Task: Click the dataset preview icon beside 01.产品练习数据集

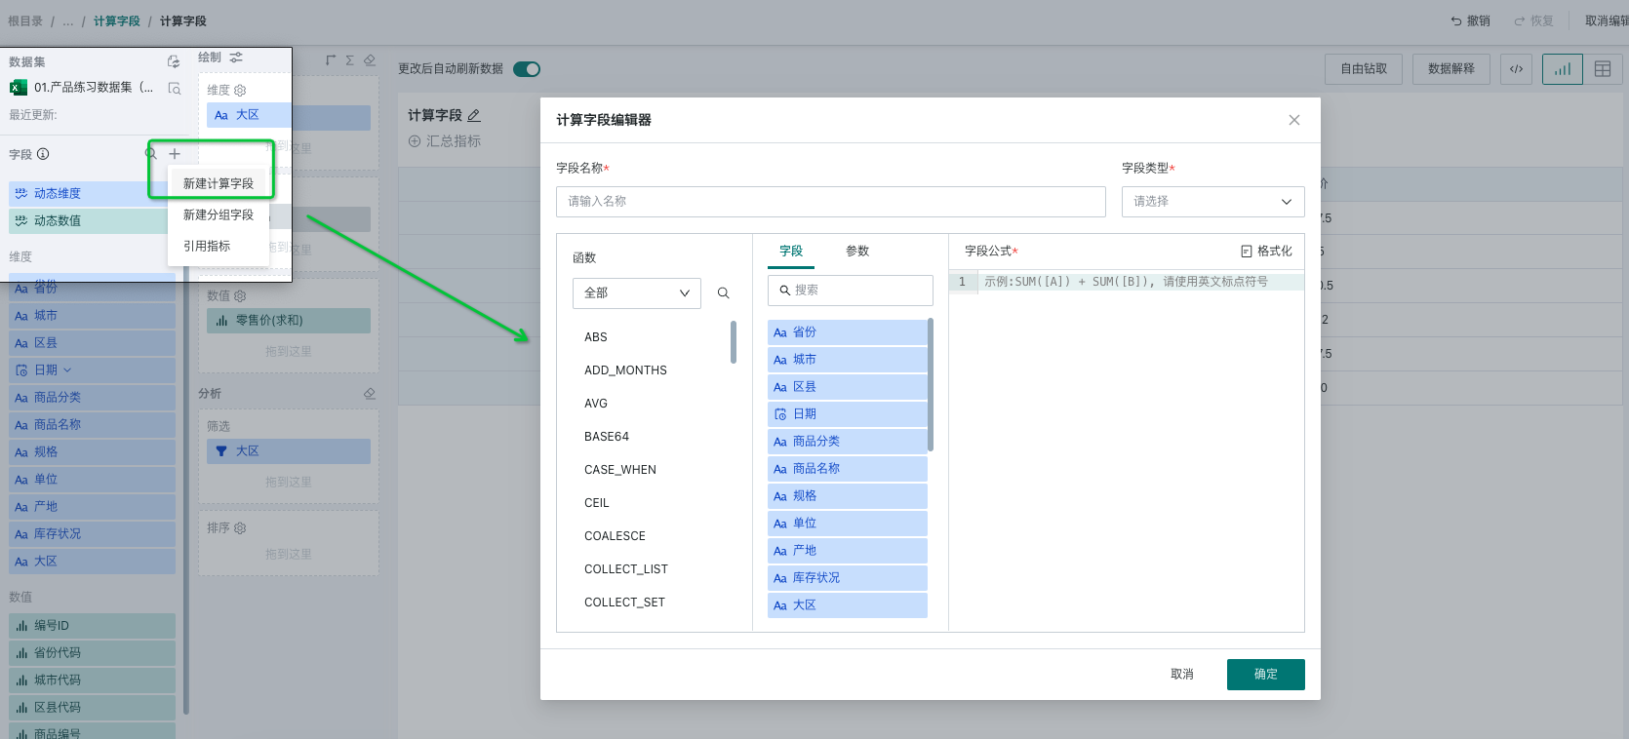Action: coord(175,88)
